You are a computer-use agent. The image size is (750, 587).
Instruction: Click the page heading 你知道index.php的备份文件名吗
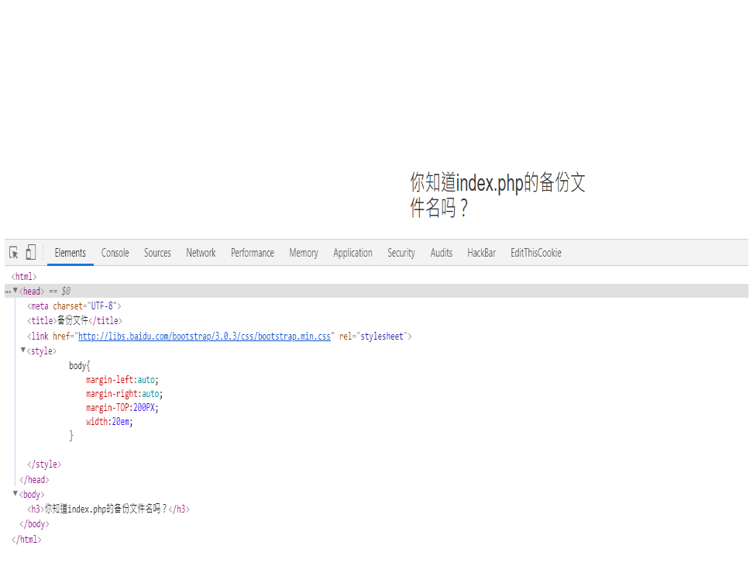[x=497, y=195]
